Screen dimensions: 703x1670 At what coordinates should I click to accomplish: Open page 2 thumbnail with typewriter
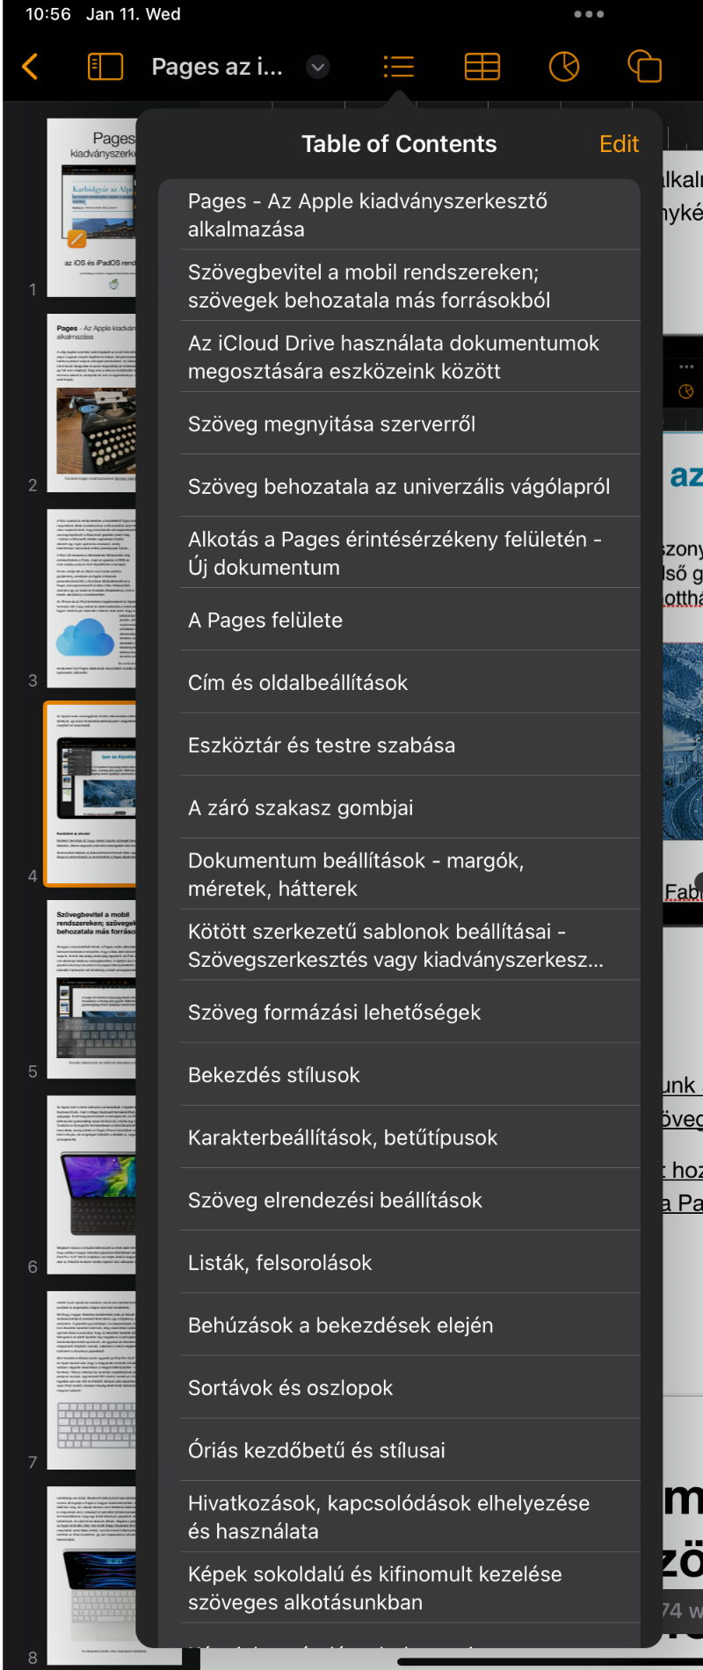(91, 403)
